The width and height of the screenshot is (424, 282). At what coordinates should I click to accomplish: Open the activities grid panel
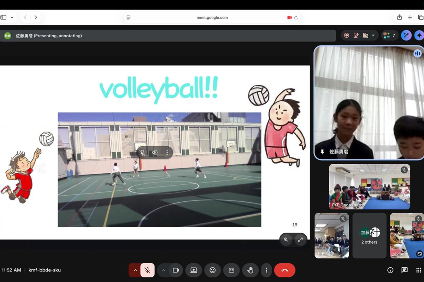[419, 270]
